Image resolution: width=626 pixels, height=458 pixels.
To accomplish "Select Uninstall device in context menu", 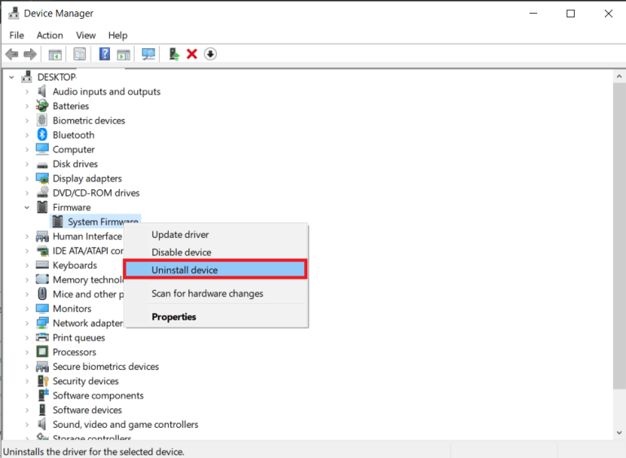I will [216, 270].
